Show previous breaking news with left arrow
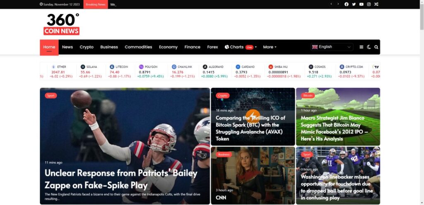This screenshot has width=424, height=205. point(331,4)
